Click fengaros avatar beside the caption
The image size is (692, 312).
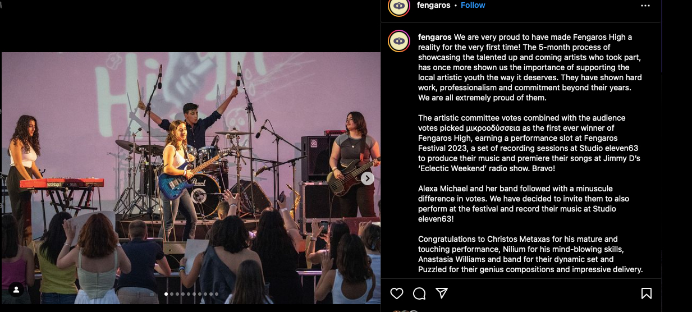click(x=399, y=41)
